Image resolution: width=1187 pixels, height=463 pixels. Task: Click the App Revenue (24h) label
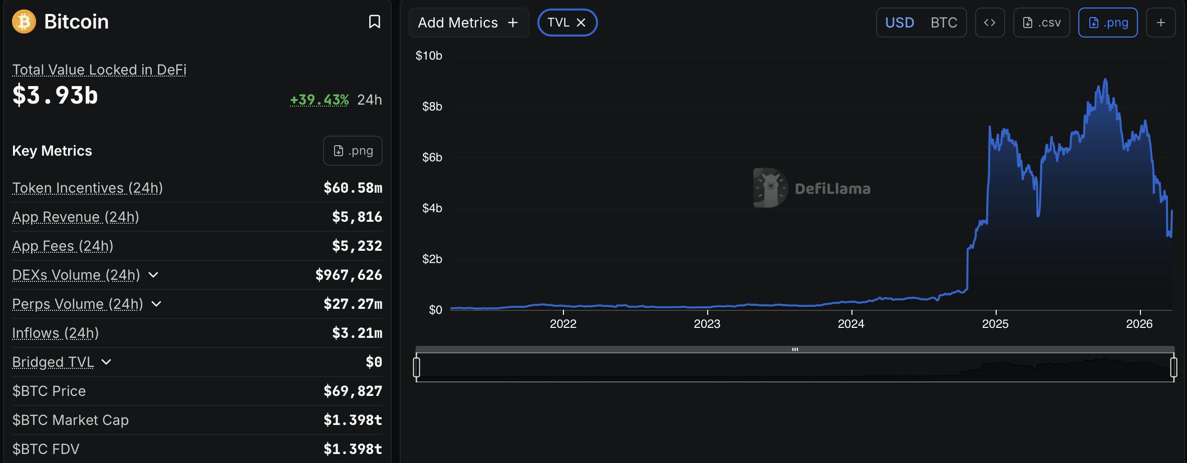coord(76,217)
